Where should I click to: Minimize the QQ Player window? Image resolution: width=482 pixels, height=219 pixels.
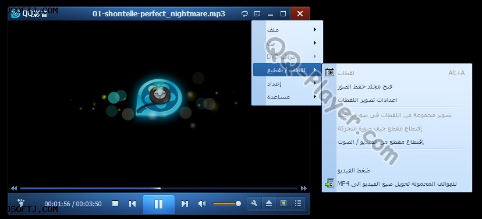click(x=270, y=14)
